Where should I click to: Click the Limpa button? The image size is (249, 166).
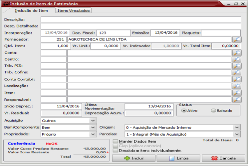click(x=178, y=158)
